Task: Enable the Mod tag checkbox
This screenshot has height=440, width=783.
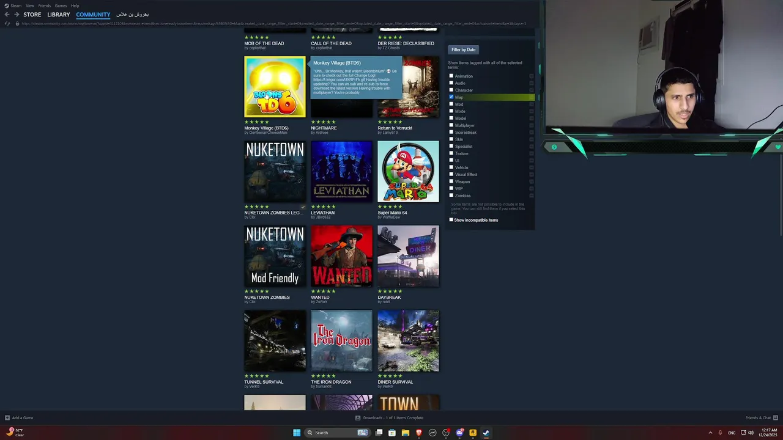Action: (x=451, y=105)
